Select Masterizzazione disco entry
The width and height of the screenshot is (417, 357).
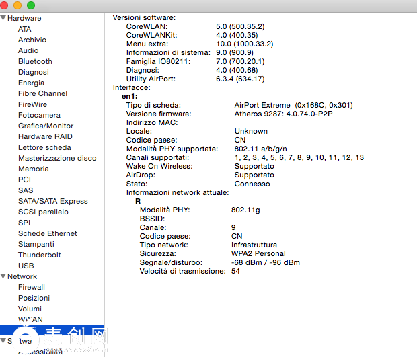pos(57,158)
